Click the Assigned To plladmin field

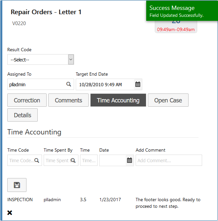click(x=36, y=84)
